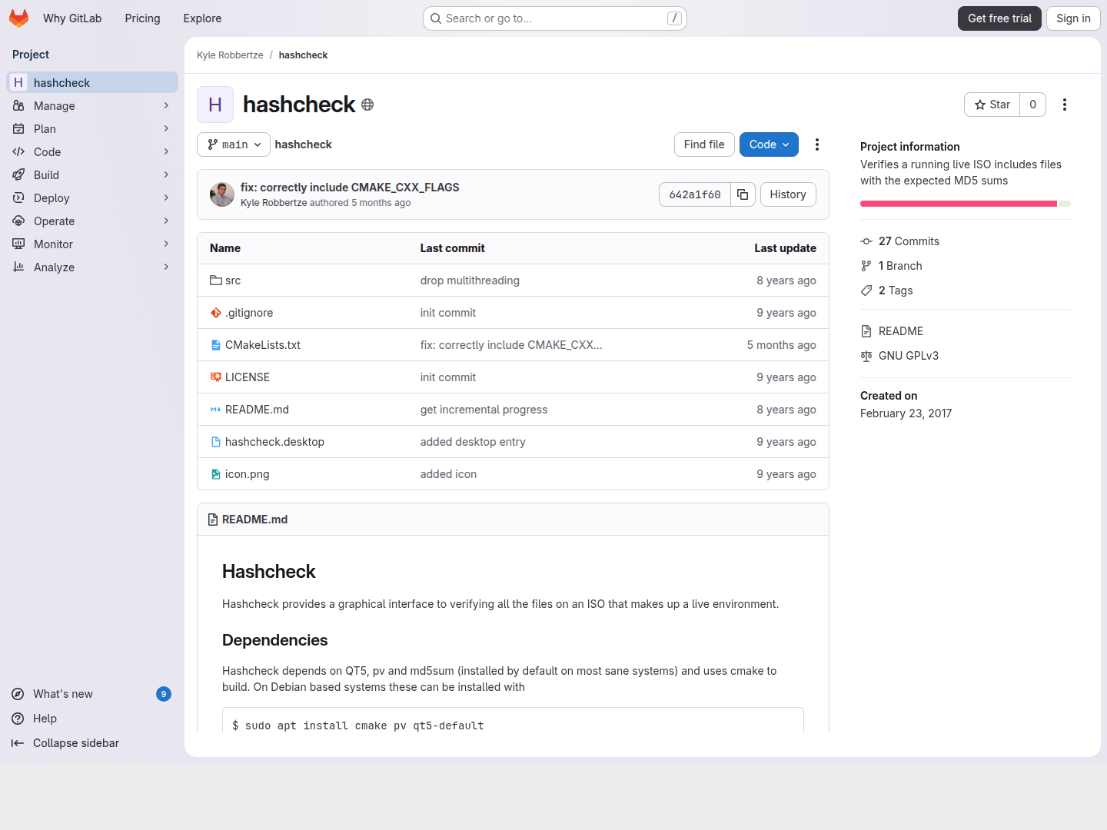Click the public globe visibility icon

[x=367, y=105]
